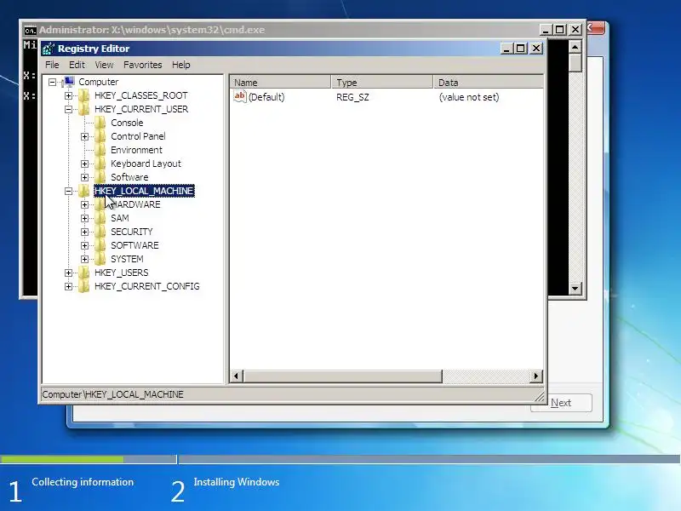Collapse the HKEY_LOCAL_MACHINE node

pos(68,191)
